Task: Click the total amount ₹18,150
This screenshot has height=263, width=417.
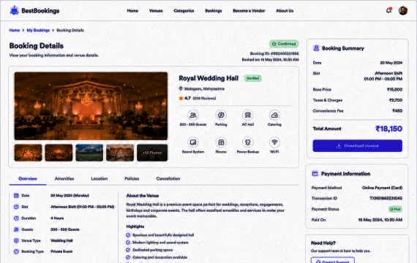Action: [x=388, y=129]
